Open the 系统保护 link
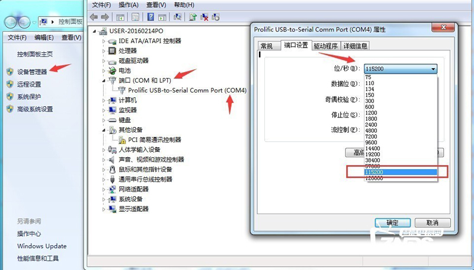 point(29,97)
